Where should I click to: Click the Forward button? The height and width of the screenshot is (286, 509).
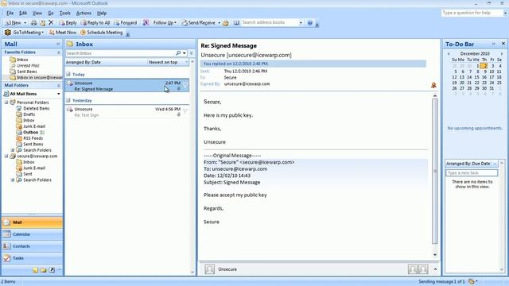click(x=126, y=23)
